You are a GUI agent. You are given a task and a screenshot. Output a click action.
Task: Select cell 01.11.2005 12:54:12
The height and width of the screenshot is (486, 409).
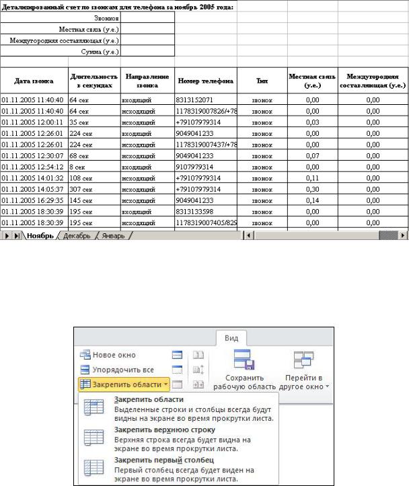coord(34,167)
